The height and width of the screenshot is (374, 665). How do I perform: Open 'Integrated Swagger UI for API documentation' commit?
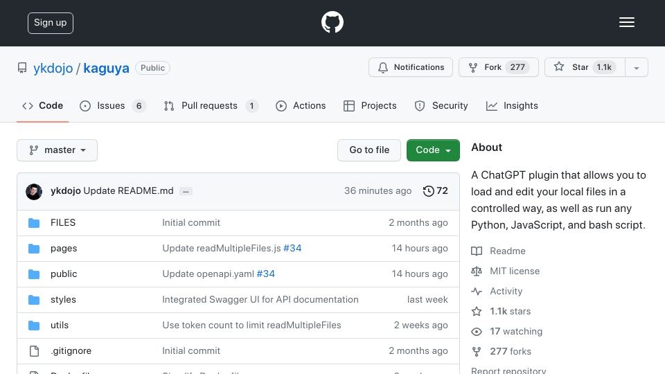click(260, 299)
